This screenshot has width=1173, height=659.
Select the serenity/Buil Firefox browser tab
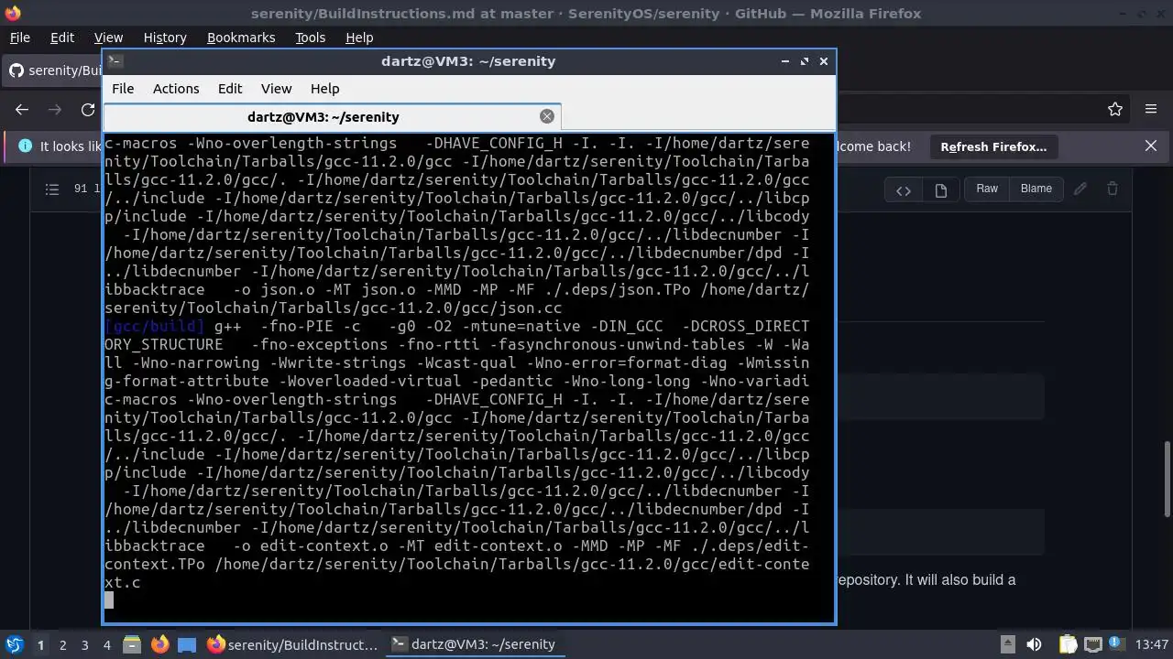point(53,70)
